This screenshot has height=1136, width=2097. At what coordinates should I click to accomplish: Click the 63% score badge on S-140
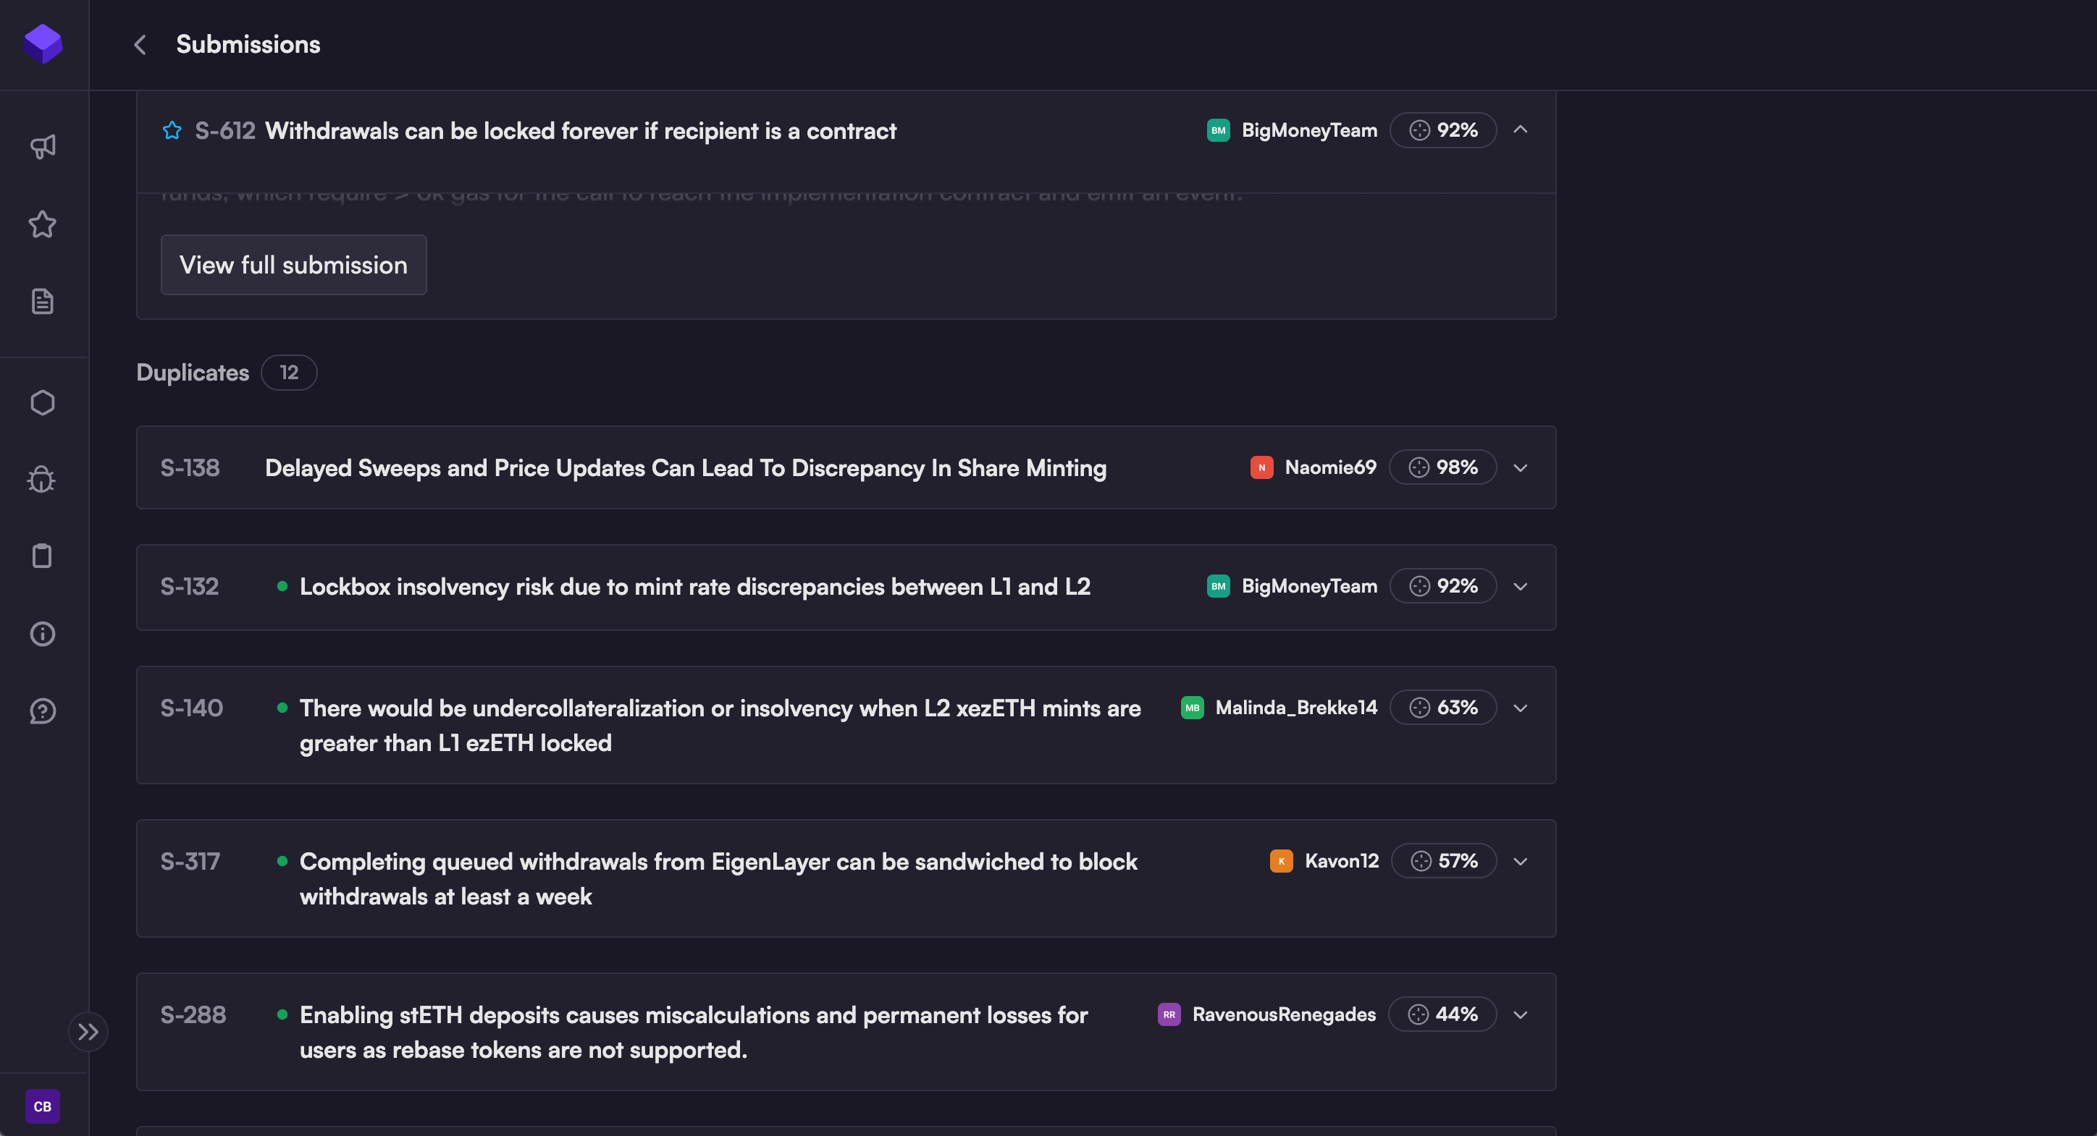[1442, 708]
